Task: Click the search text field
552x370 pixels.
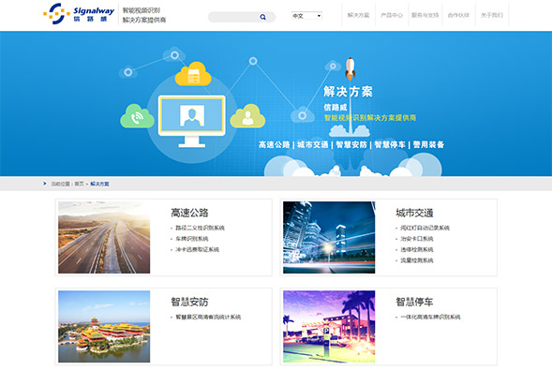Action: (233, 17)
